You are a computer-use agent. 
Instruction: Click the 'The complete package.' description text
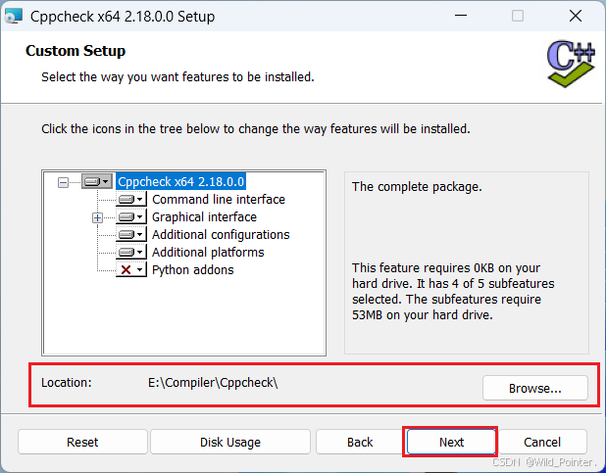417,187
